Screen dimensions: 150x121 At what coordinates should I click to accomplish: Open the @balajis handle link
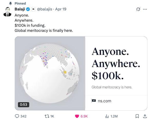click(44, 9)
